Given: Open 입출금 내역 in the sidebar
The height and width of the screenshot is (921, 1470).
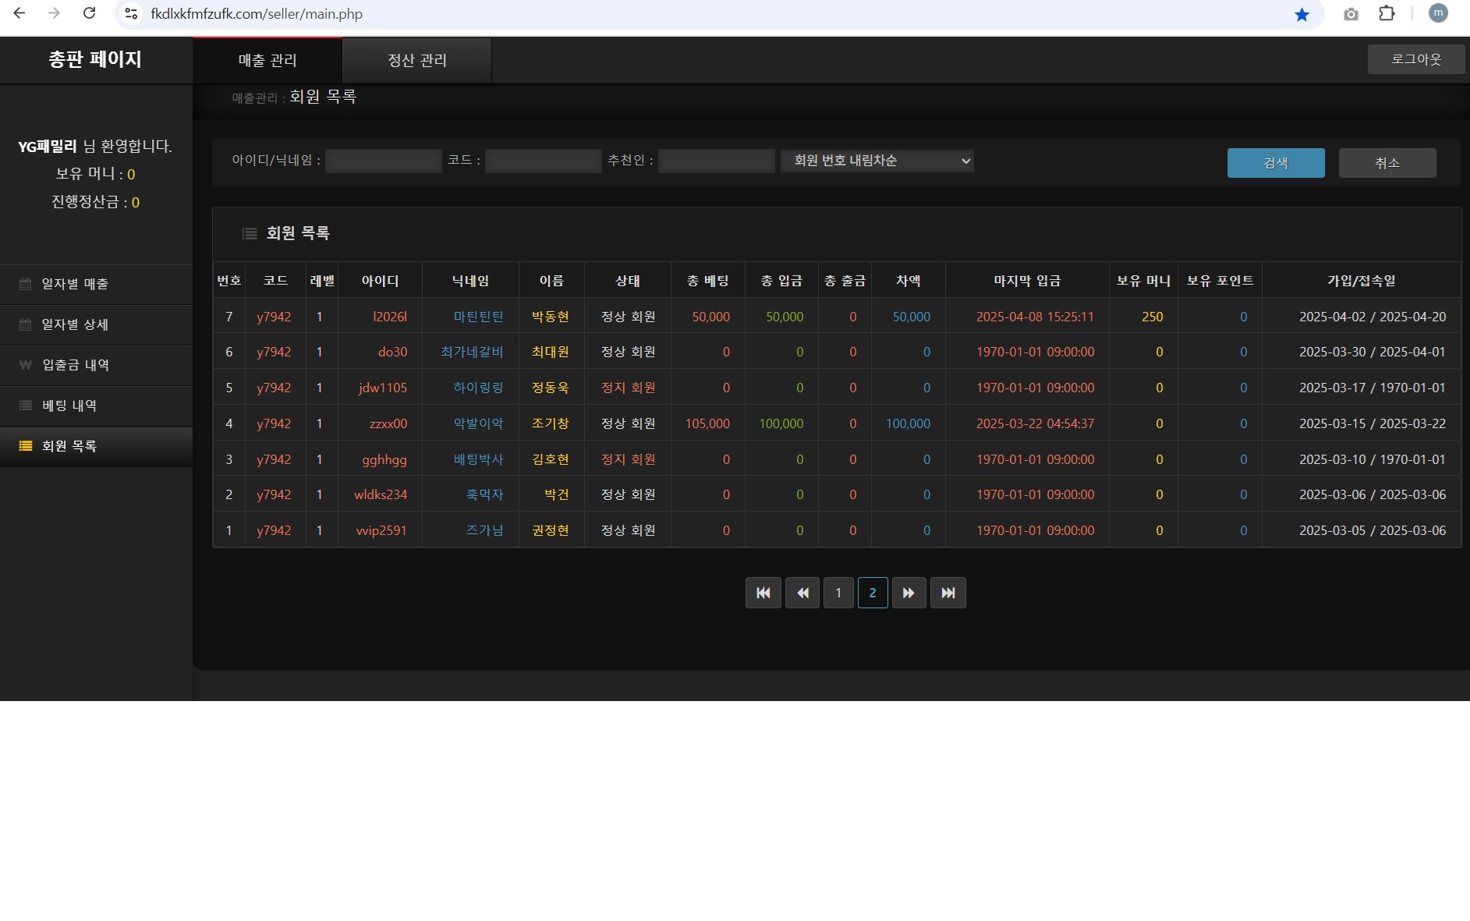Looking at the screenshot, I should coord(76,365).
